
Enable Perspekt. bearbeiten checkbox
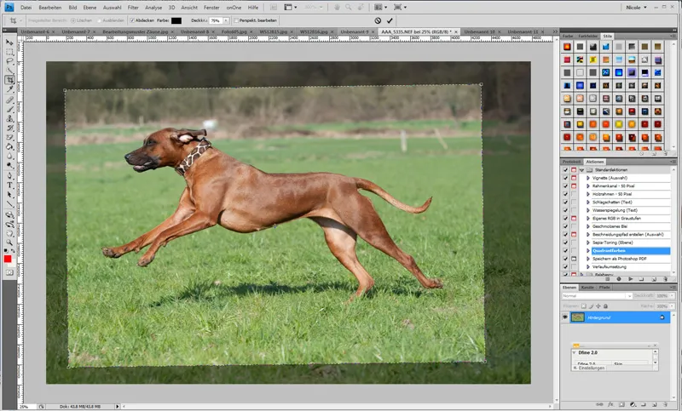[236, 20]
